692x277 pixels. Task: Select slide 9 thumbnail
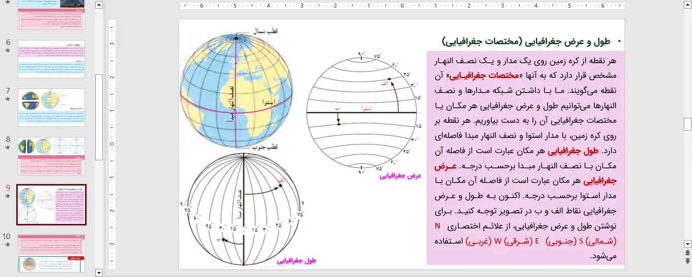[52, 205]
